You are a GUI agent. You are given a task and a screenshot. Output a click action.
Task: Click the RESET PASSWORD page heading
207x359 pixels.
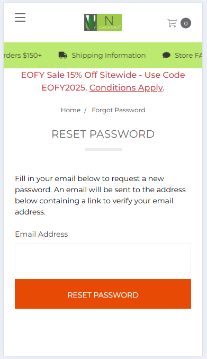pos(103,134)
